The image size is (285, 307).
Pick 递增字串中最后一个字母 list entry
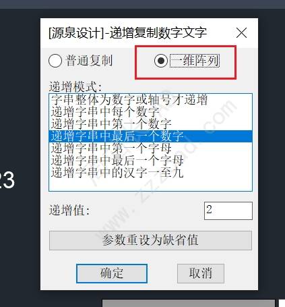[150, 161]
